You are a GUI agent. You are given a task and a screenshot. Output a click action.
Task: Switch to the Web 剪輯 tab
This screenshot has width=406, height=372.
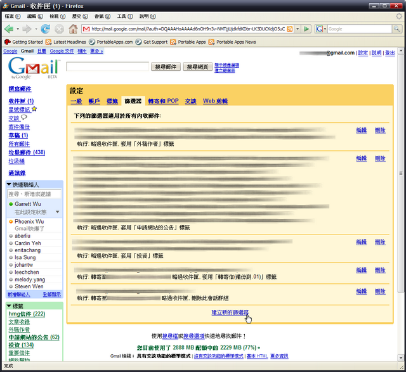coord(215,101)
